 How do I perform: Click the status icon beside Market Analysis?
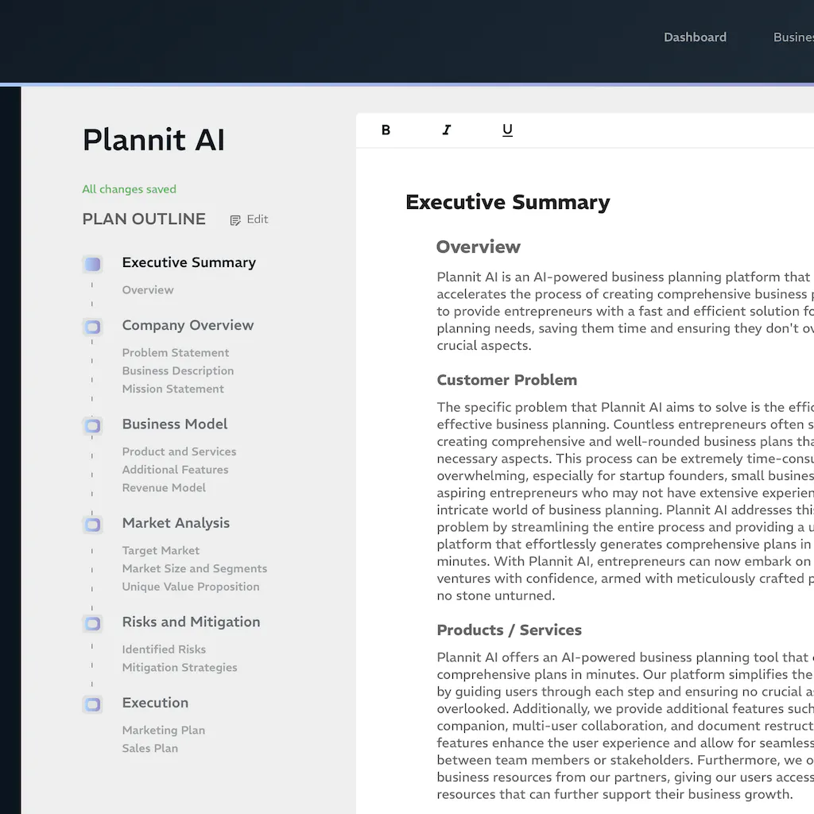(x=92, y=524)
